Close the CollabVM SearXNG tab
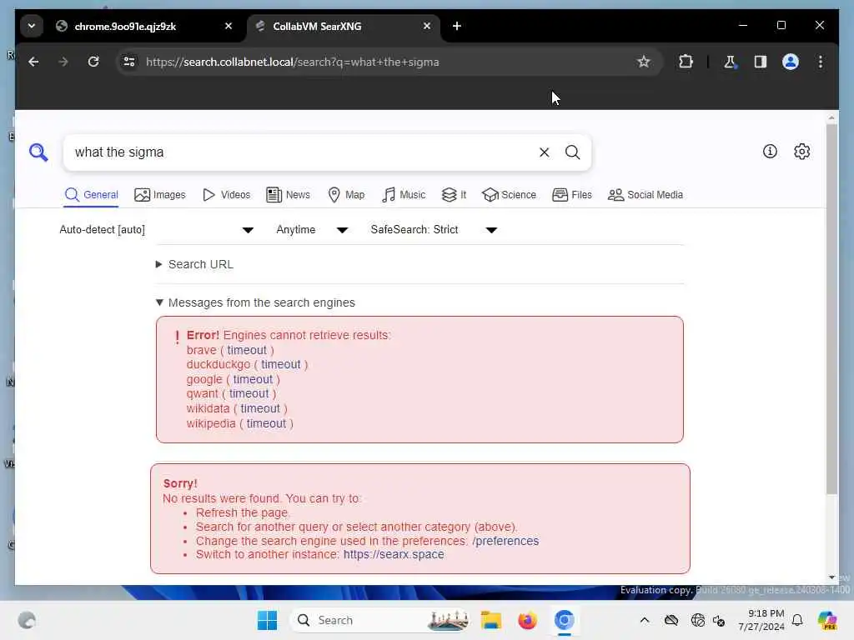The image size is (854, 640). [426, 26]
